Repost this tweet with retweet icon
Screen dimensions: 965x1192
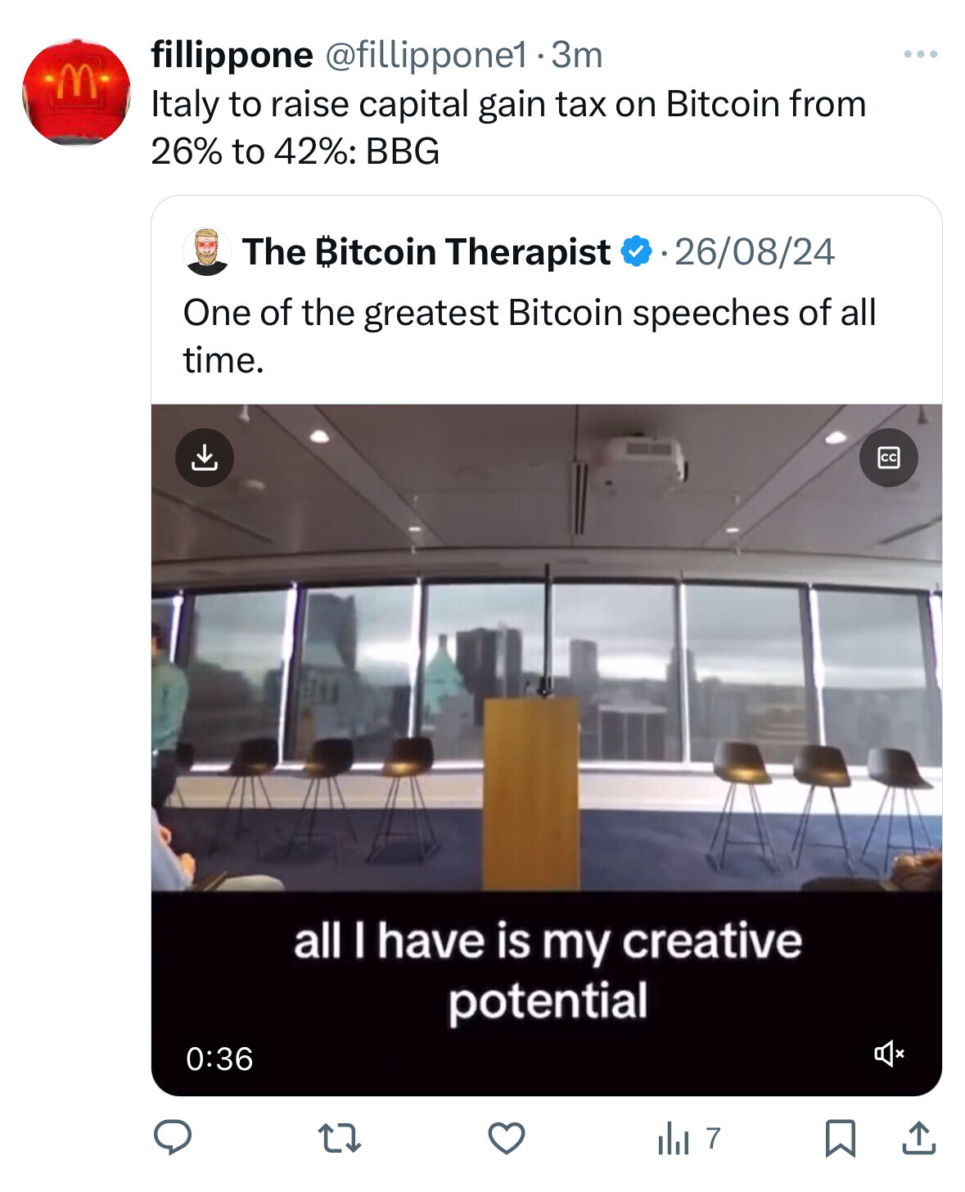(339, 1138)
